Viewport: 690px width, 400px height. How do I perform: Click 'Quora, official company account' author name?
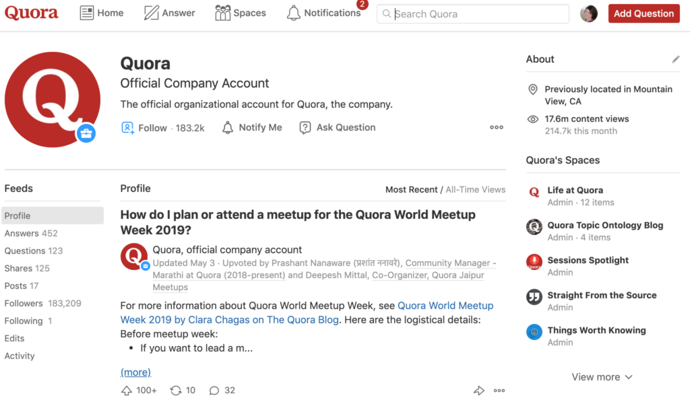pyautogui.click(x=227, y=250)
